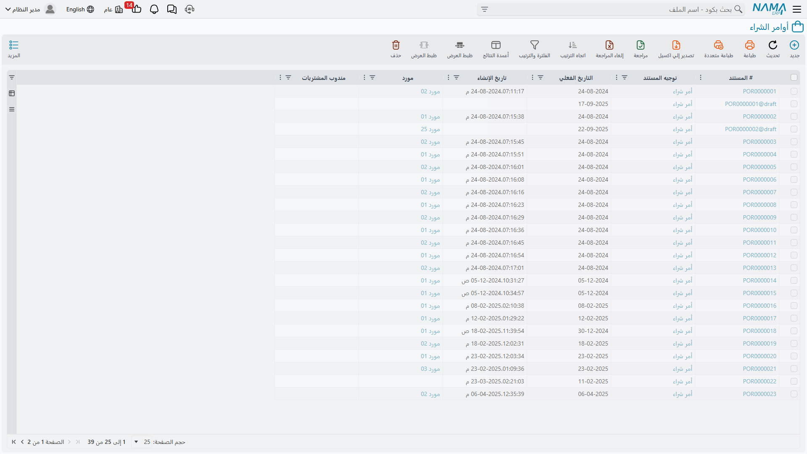The width and height of the screenshot is (807, 454).
Task: Open thumbs-up approvals with 14 badge
Action: (x=136, y=8)
